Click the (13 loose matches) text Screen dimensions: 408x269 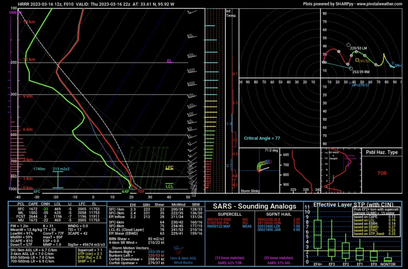coord(229,258)
